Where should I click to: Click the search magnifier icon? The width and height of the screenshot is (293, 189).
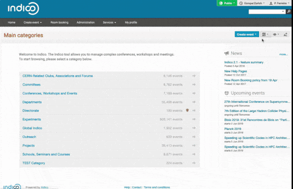289,11
